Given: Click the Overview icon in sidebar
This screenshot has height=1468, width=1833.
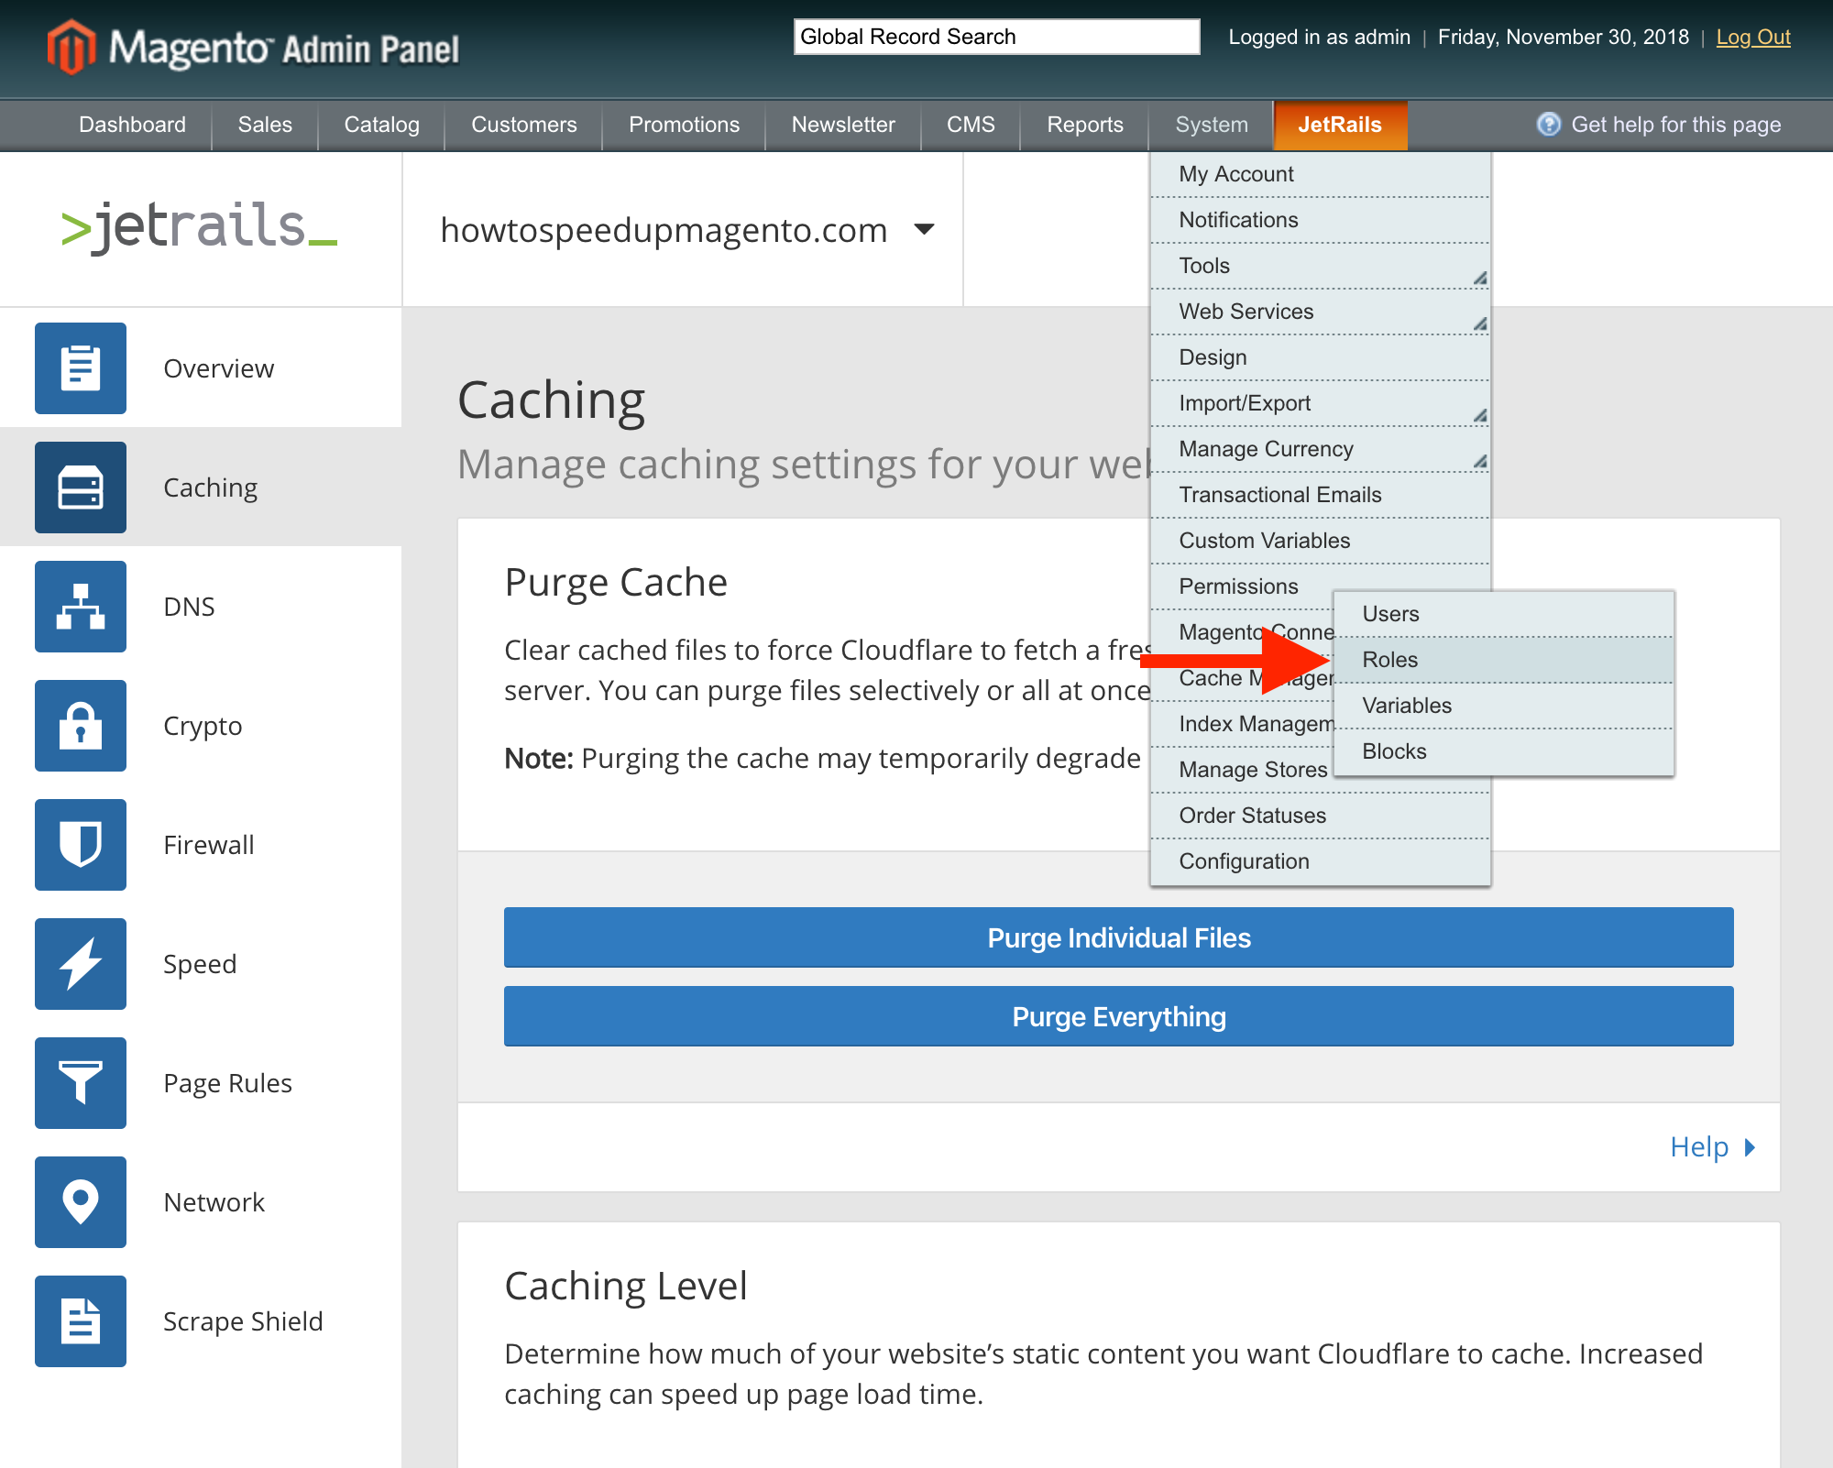Looking at the screenshot, I should point(81,367).
